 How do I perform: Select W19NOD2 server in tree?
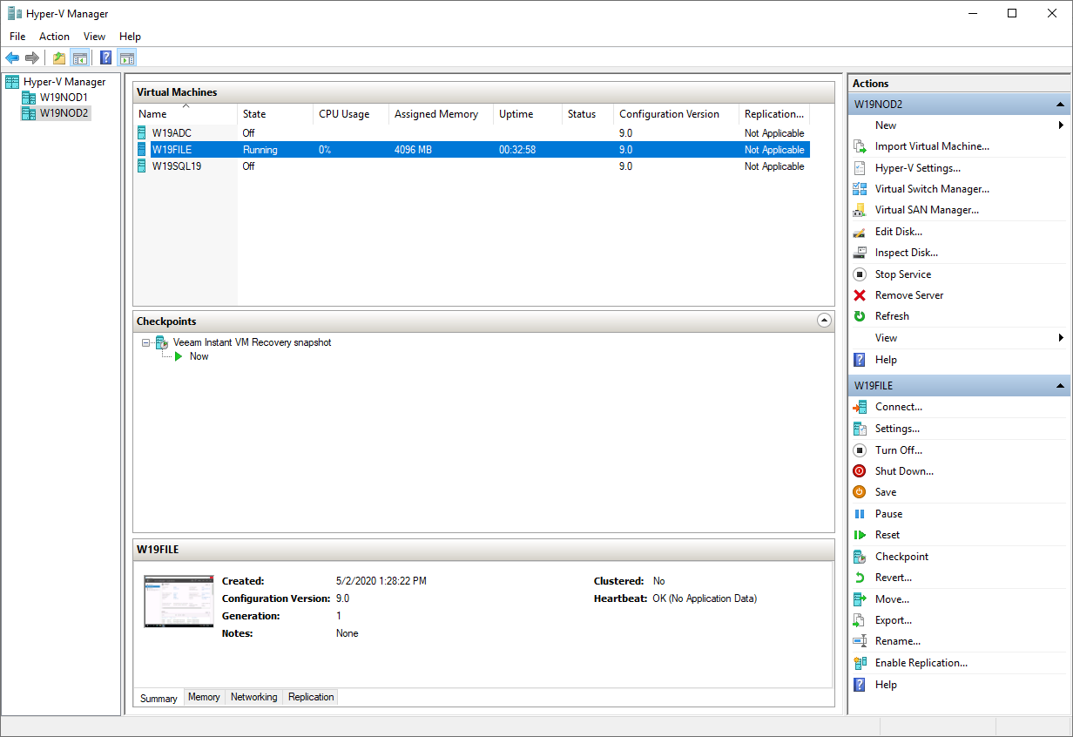pyautogui.click(x=64, y=113)
